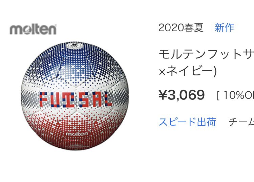Click the FUTSAL lettering on the ball
This screenshot has height=182, width=254.
click(x=76, y=99)
